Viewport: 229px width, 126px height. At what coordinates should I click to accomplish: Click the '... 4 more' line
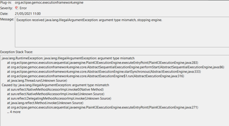tap(14, 112)
